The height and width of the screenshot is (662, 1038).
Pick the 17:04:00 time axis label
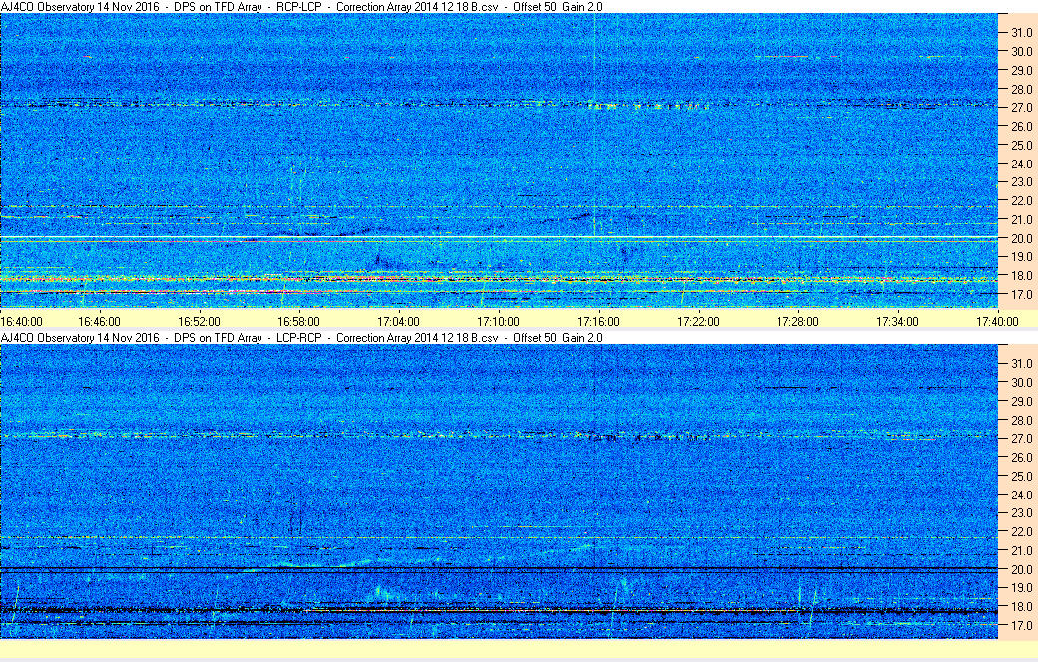click(398, 321)
